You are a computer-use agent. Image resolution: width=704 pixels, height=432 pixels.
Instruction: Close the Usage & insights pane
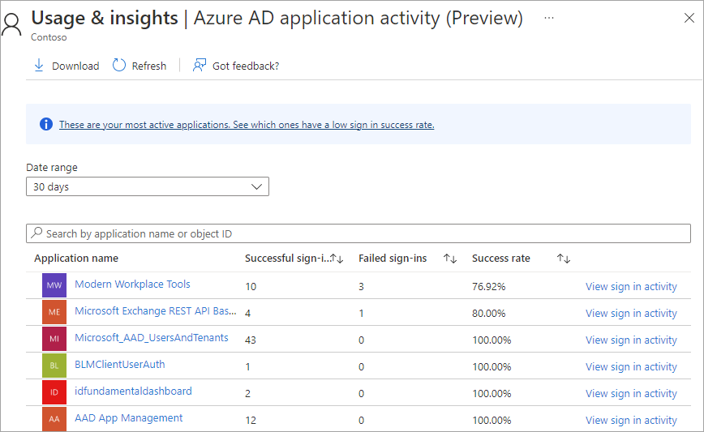tap(689, 18)
